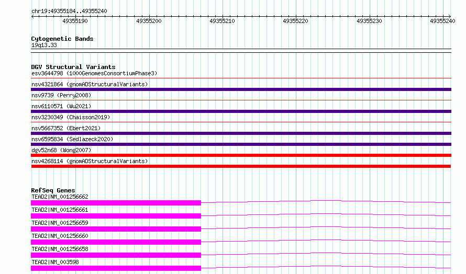The height and width of the screenshot is (274, 466).
Task: Click the purple bar under nsv4321864
Action: [x=241, y=89]
